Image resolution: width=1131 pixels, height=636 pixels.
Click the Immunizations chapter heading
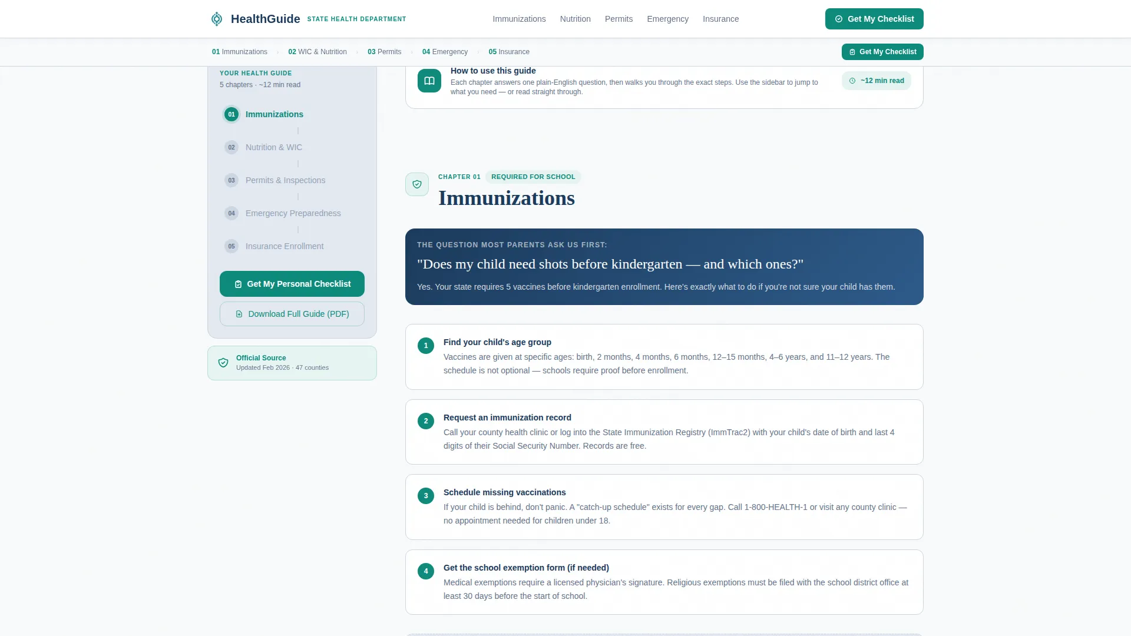pyautogui.click(x=507, y=198)
